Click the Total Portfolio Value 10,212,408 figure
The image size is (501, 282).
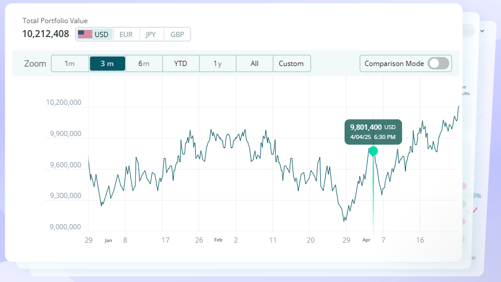click(x=46, y=34)
